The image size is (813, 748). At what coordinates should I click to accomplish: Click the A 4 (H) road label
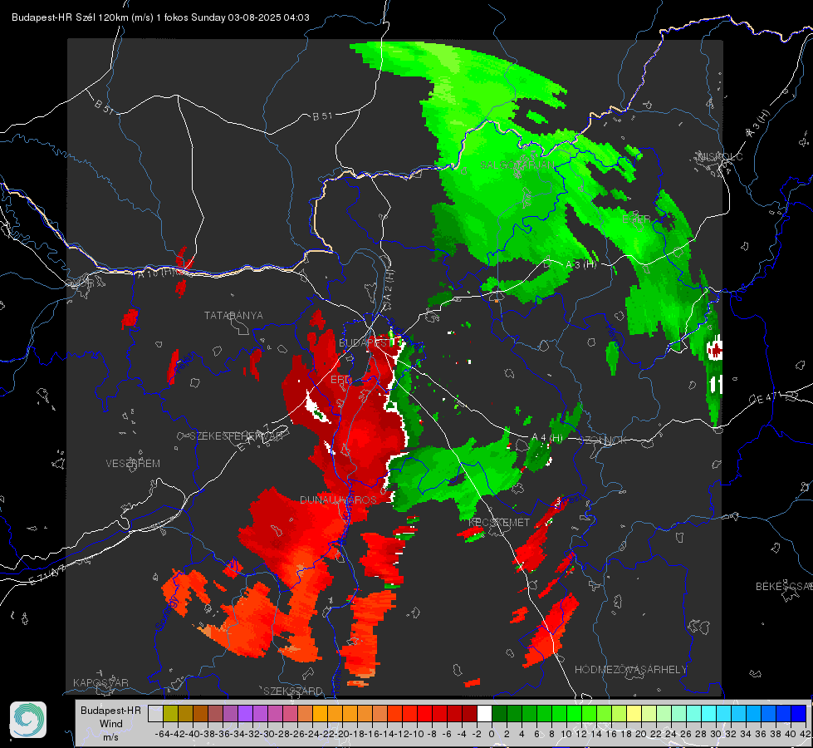(547, 438)
